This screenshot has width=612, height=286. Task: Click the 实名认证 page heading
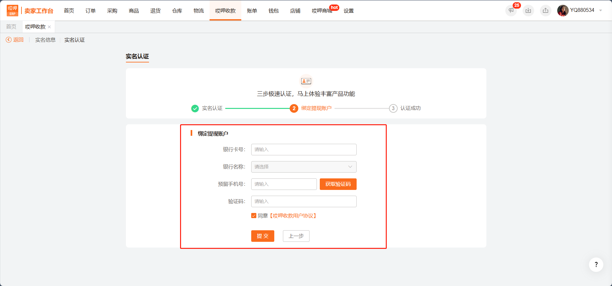point(137,56)
